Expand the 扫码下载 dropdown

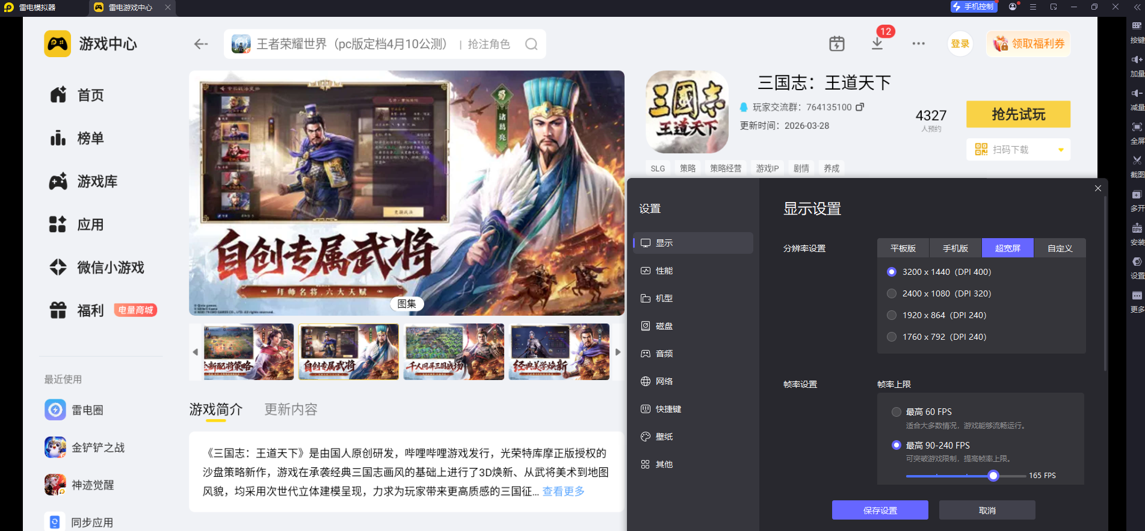1019,149
